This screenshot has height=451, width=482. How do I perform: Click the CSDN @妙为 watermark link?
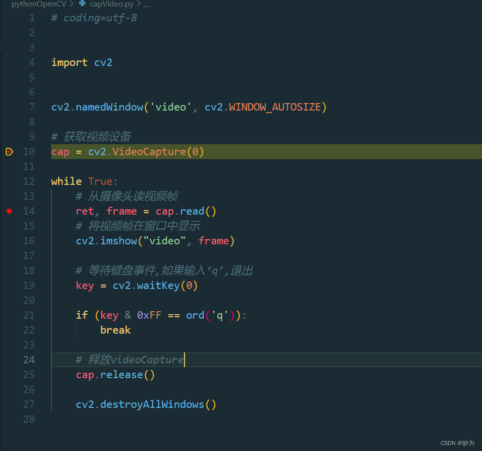(457, 443)
